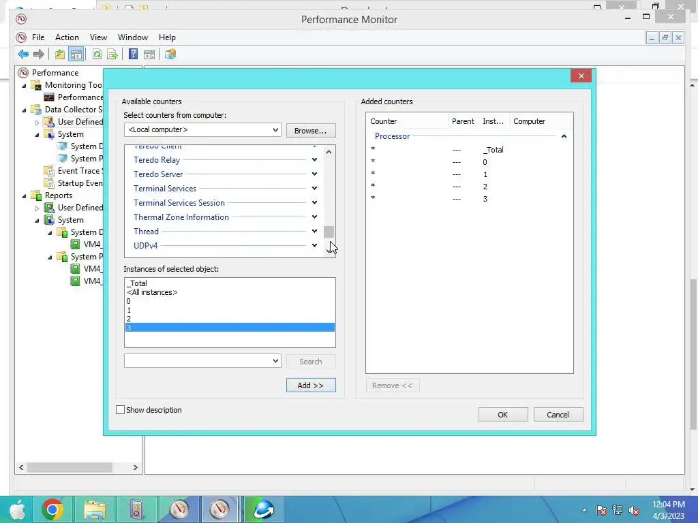The image size is (698, 523).
Task: Select the Performance root tree node
Action: pos(55,72)
